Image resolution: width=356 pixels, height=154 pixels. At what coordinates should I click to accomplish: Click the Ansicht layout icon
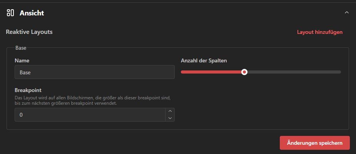(10, 13)
